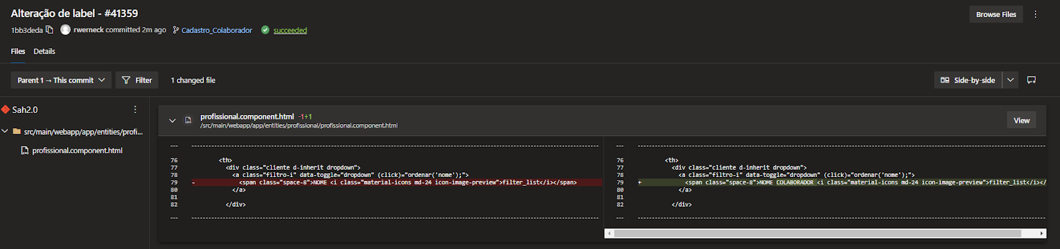Click the folder icon in file tree
This screenshot has width=1060, height=249.
click(17, 131)
